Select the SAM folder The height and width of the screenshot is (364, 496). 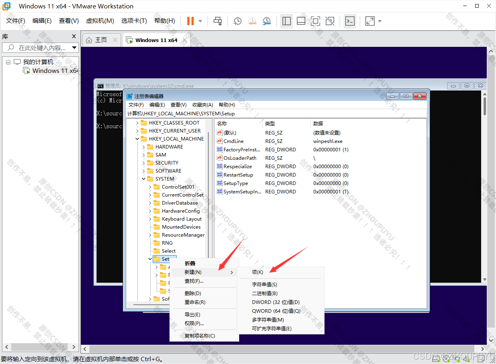tap(157, 155)
